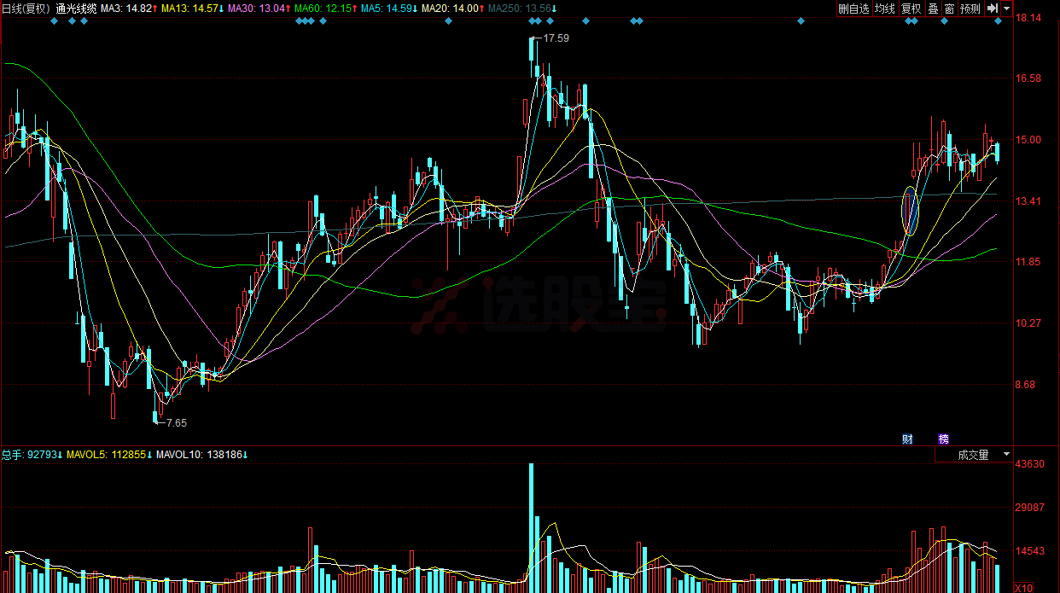1060x593 pixels.
Task: Open the dropdown arrow at top-right toolbar end
Action: click(x=1007, y=9)
